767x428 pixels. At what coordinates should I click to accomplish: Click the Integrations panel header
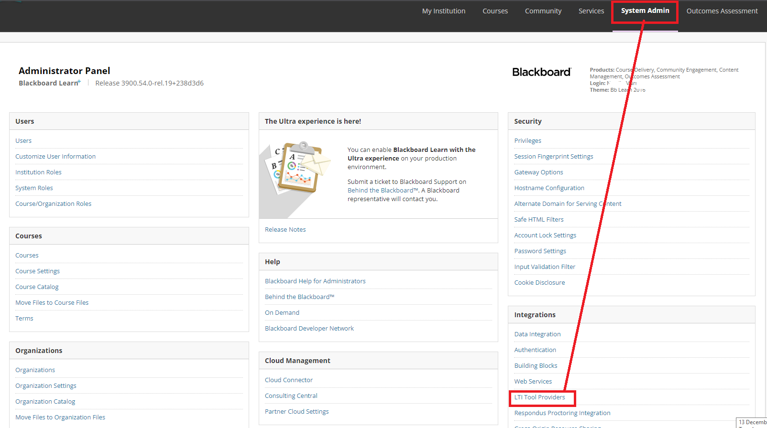point(632,315)
